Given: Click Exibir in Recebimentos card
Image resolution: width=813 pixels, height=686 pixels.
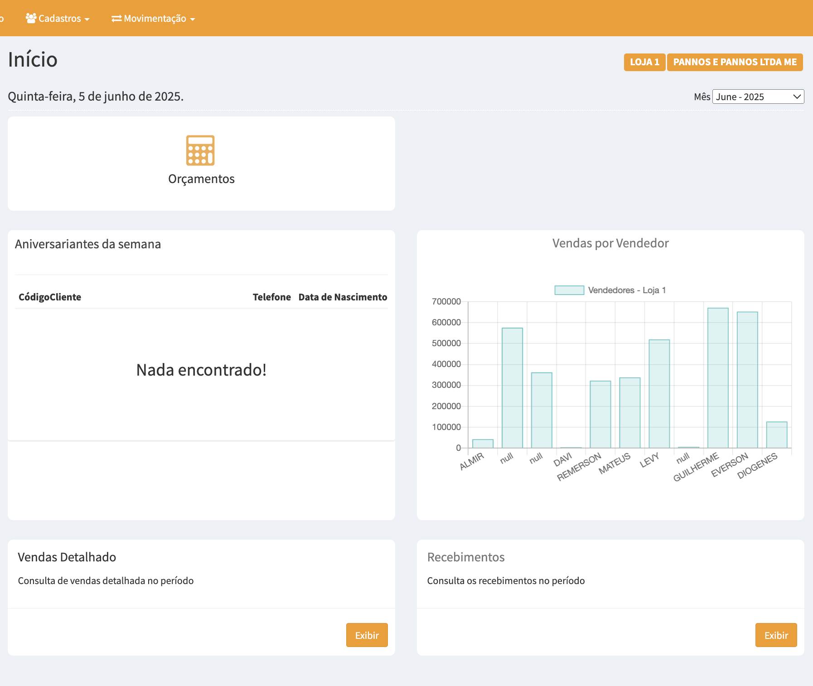Looking at the screenshot, I should point(775,635).
